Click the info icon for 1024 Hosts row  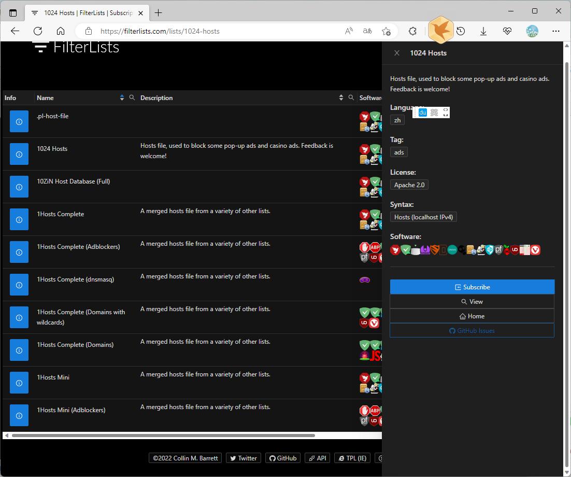[x=19, y=154]
